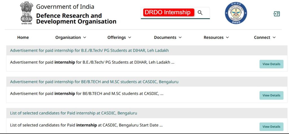Open CASDIC Bengaluru BE/B.TECH internship heading link
289x134 pixels.
pos(94,82)
